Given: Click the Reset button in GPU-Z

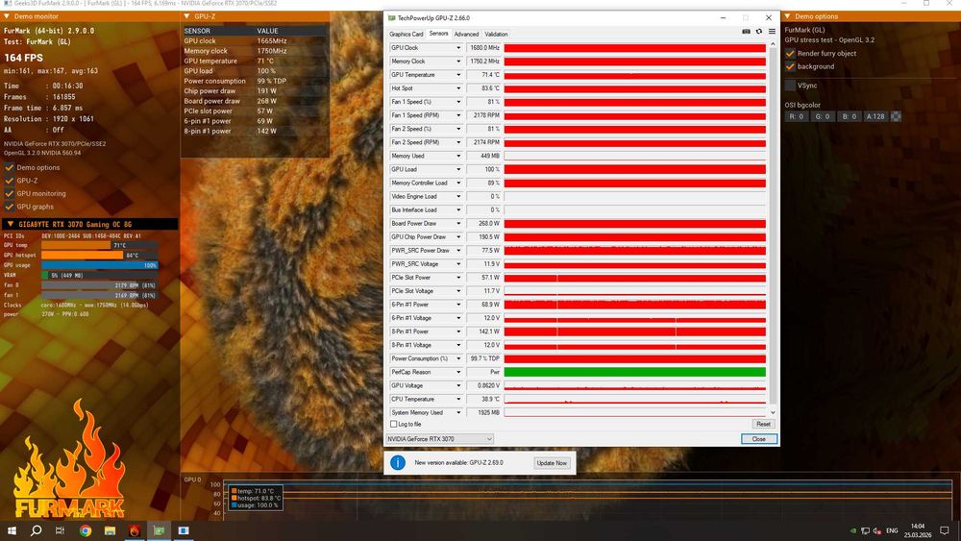Looking at the screenshot, I should (763, 424).
